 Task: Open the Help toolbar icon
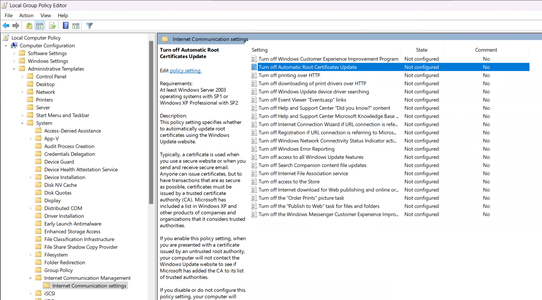coord(66,26)
